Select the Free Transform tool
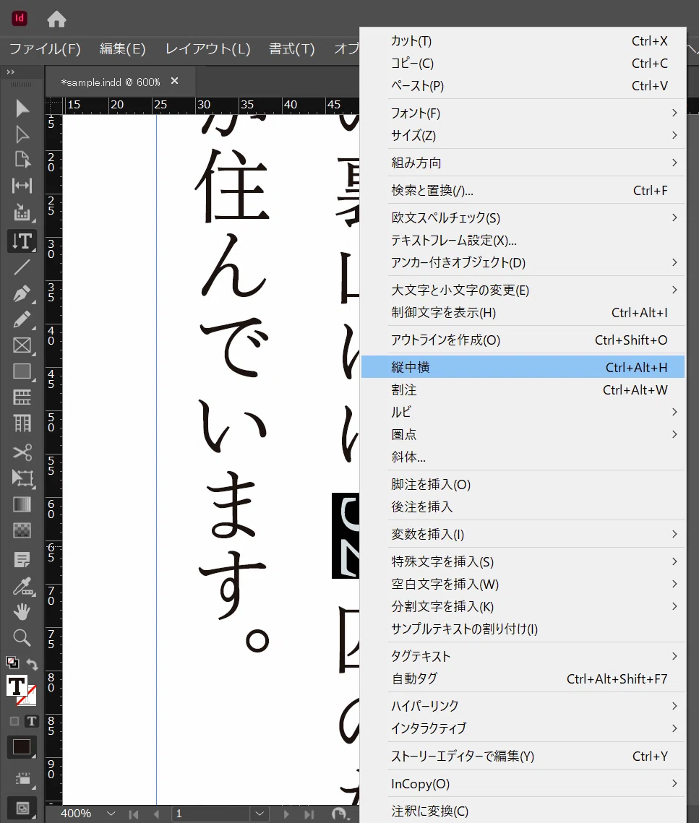The image size is (699, 823). [22, 478]
